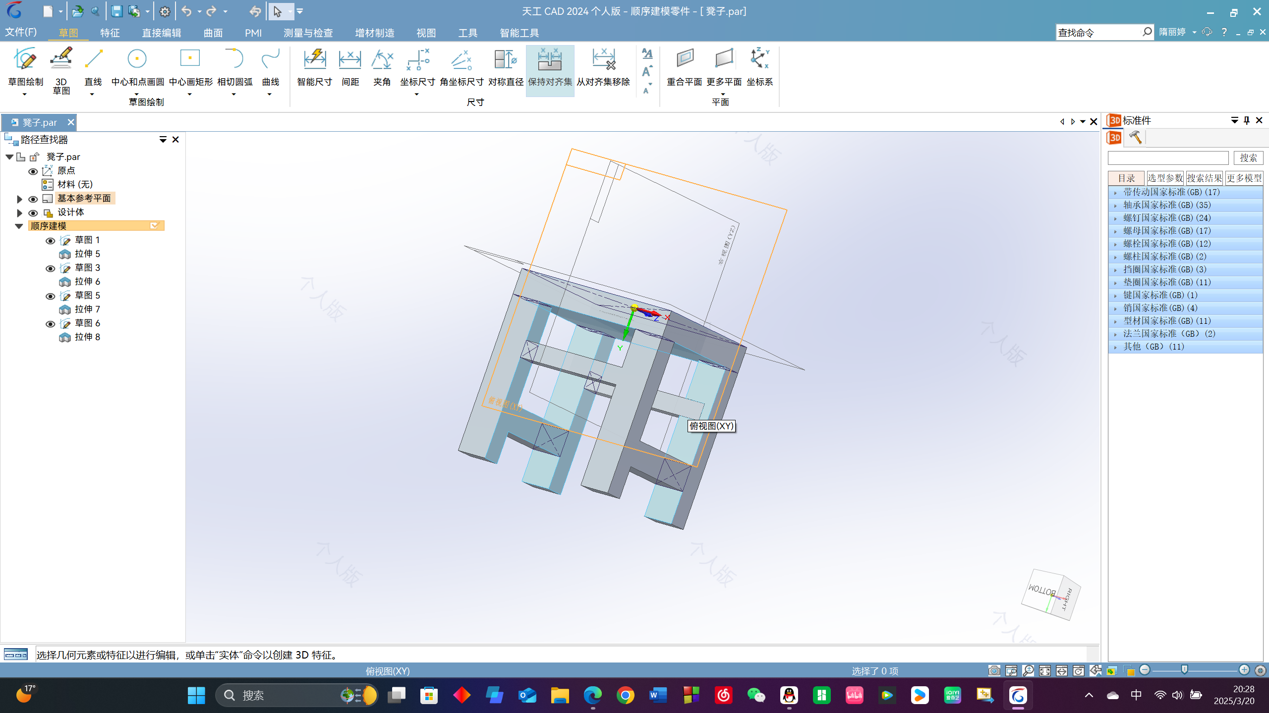Open the settings gear in quick access toolbar
Viewport: 1269px width, 713px height.
[x=165, y=11]
